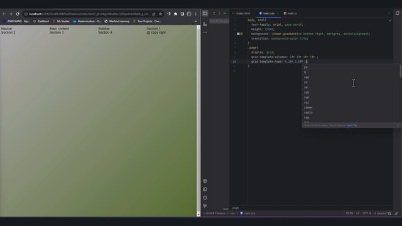
Task: Open the Your Projects bookmark
Action: 147,21
